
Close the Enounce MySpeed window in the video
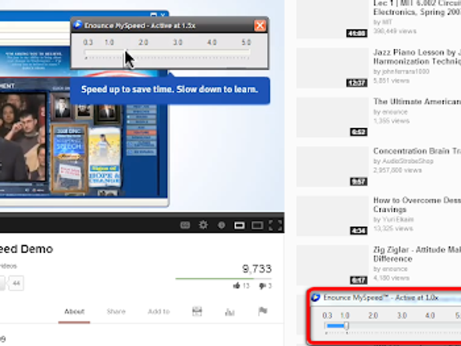pyautogui.click(x=260, y=25)
